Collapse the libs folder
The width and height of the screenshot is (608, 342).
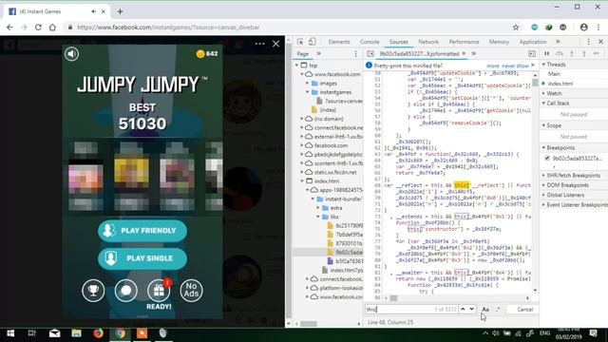tap(318, 217)
